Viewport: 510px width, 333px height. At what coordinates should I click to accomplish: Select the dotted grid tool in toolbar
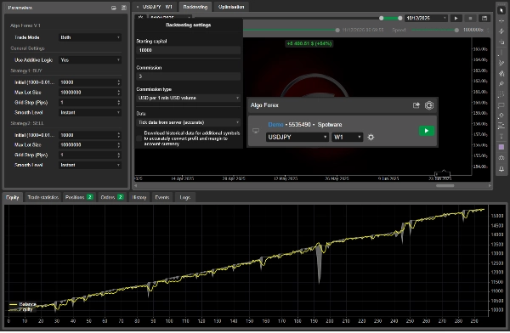point(501,94)
